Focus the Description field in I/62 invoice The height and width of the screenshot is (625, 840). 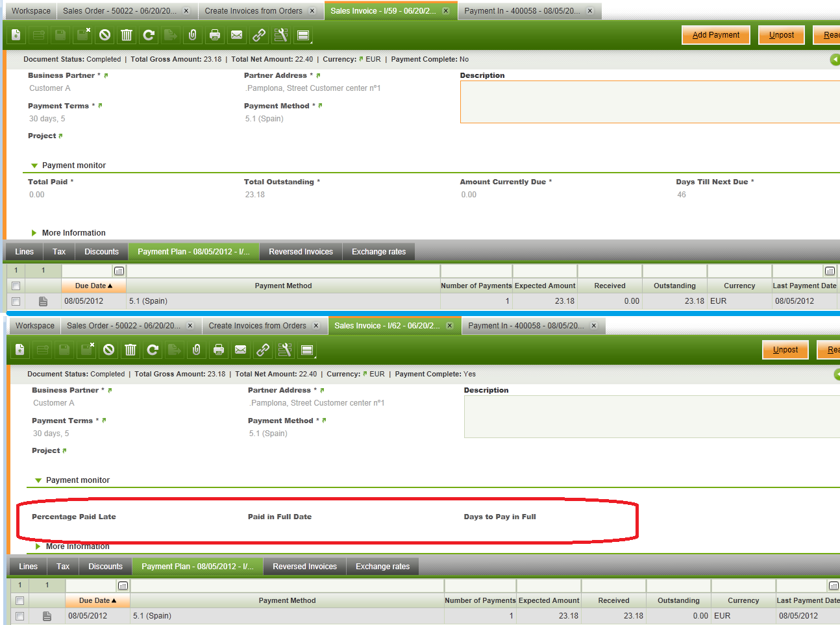point(652,417)
